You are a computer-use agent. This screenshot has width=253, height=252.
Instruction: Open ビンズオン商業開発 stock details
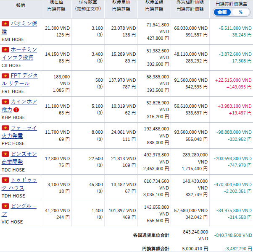coord(23,154)
